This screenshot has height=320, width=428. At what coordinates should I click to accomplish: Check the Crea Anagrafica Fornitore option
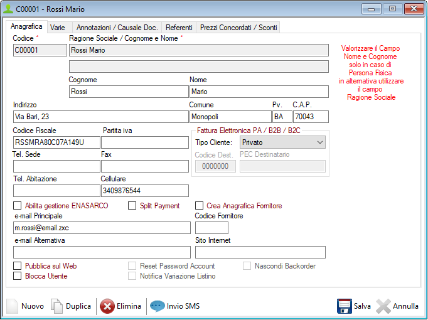point(200,206)
